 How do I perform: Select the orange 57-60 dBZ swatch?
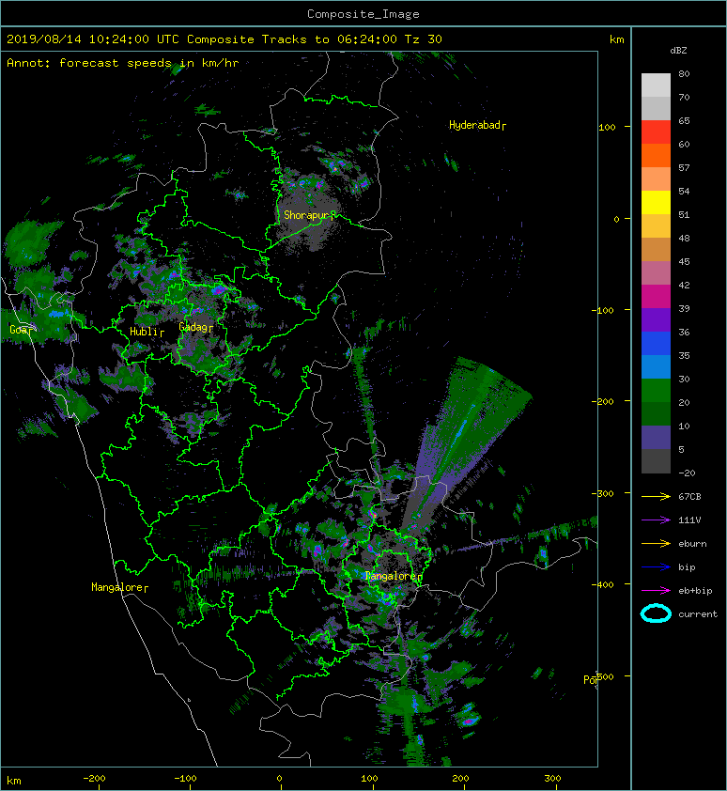tap(656, 156)
